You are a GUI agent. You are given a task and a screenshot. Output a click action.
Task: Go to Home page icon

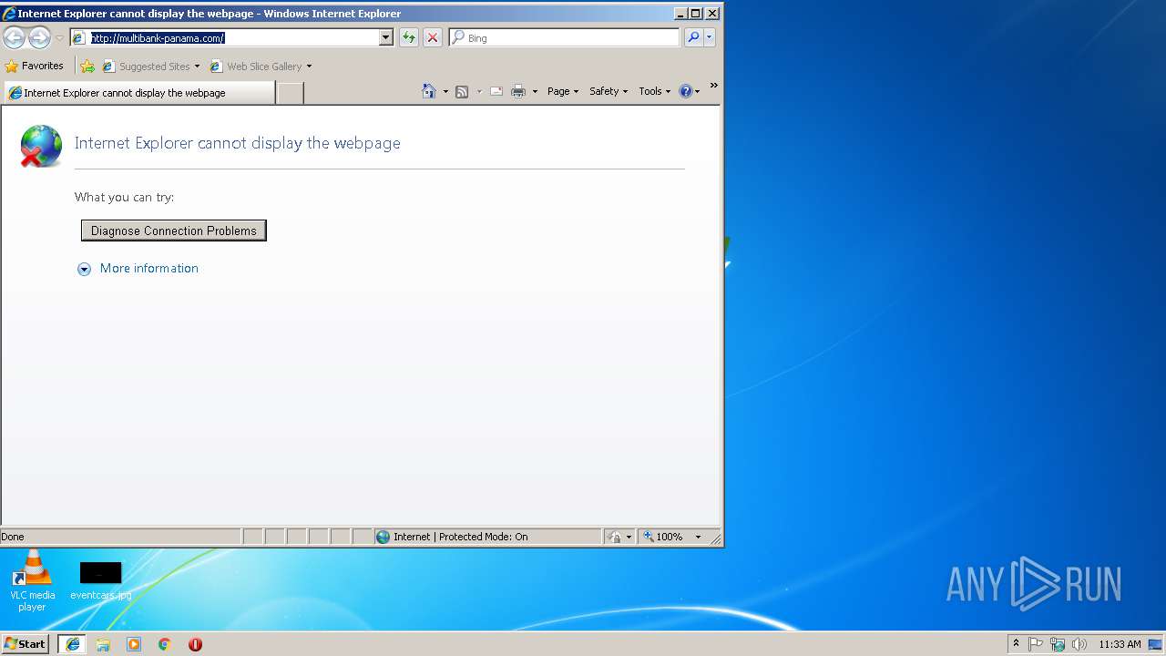(x=429, y=91)
